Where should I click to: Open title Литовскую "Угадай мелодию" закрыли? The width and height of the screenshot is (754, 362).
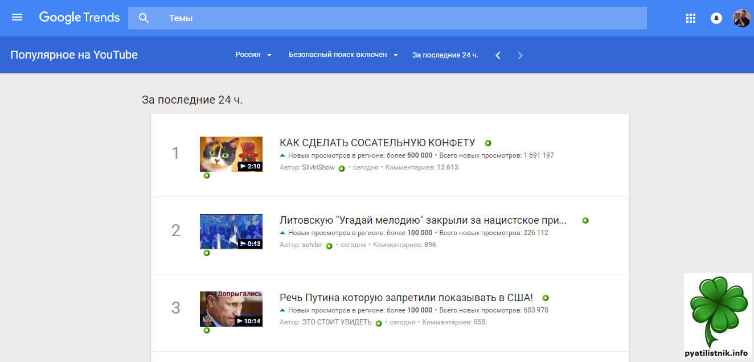(423, 220)
